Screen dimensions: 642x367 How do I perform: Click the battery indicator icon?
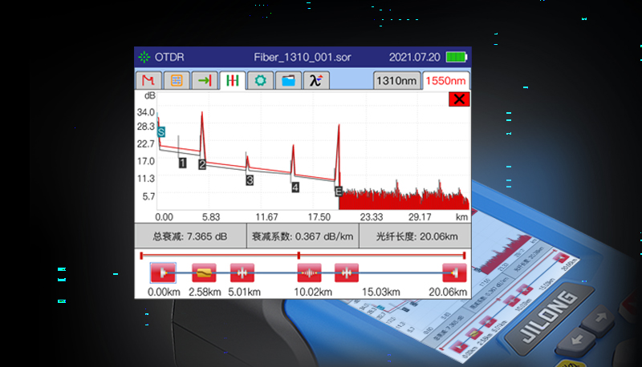[457, 57]
